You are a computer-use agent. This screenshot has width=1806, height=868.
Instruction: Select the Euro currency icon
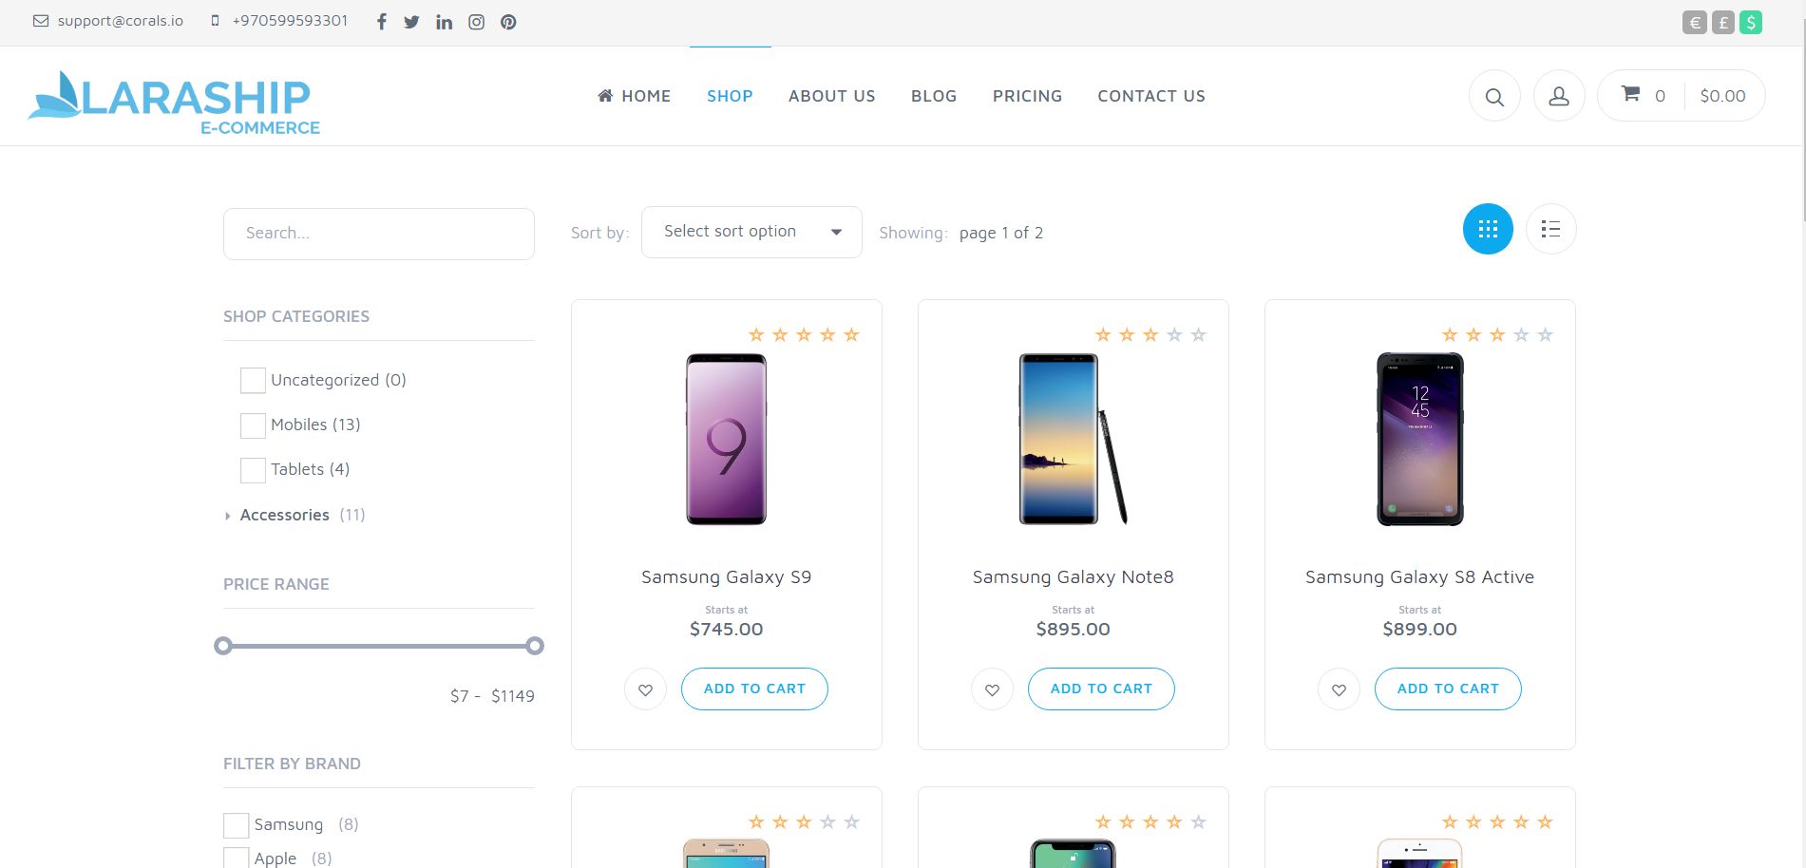coord(1694,23)
